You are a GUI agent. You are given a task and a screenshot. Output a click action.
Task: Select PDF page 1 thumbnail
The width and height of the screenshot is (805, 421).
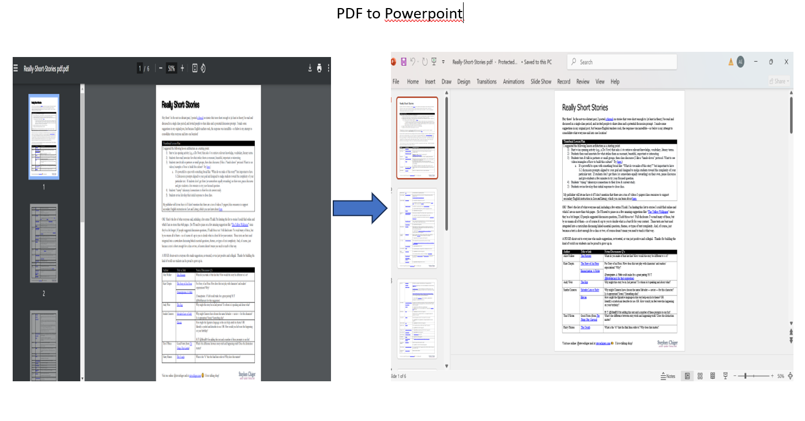point(44,136)
